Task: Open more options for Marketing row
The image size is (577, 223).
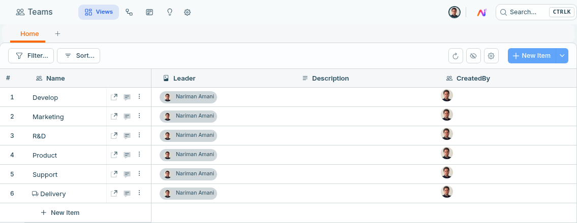Action: (139, 116)
